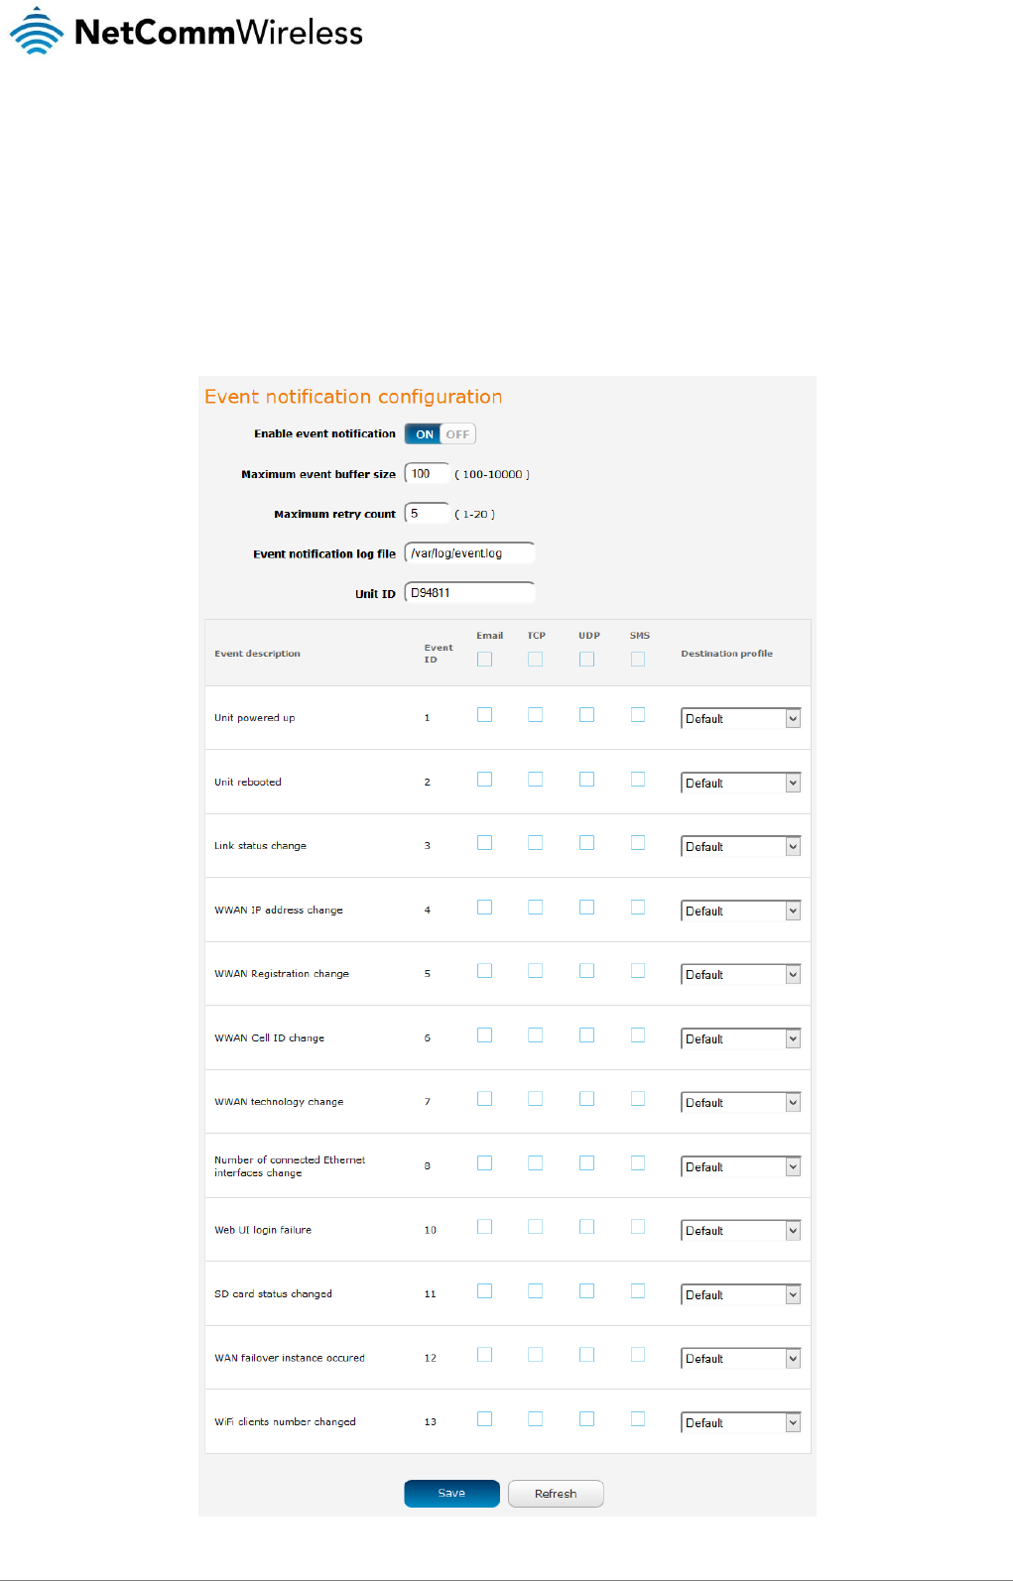The image size is (1013, 1581).
Task: Enable UDP for WiFi clients number changed
Action: 587,1419
